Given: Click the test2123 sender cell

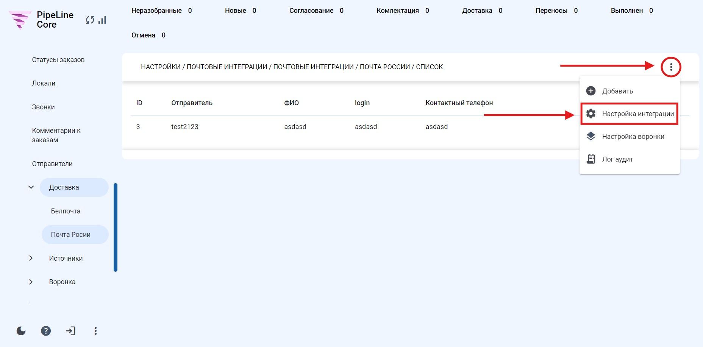Looking at the screenshot, I should point(185,127).
